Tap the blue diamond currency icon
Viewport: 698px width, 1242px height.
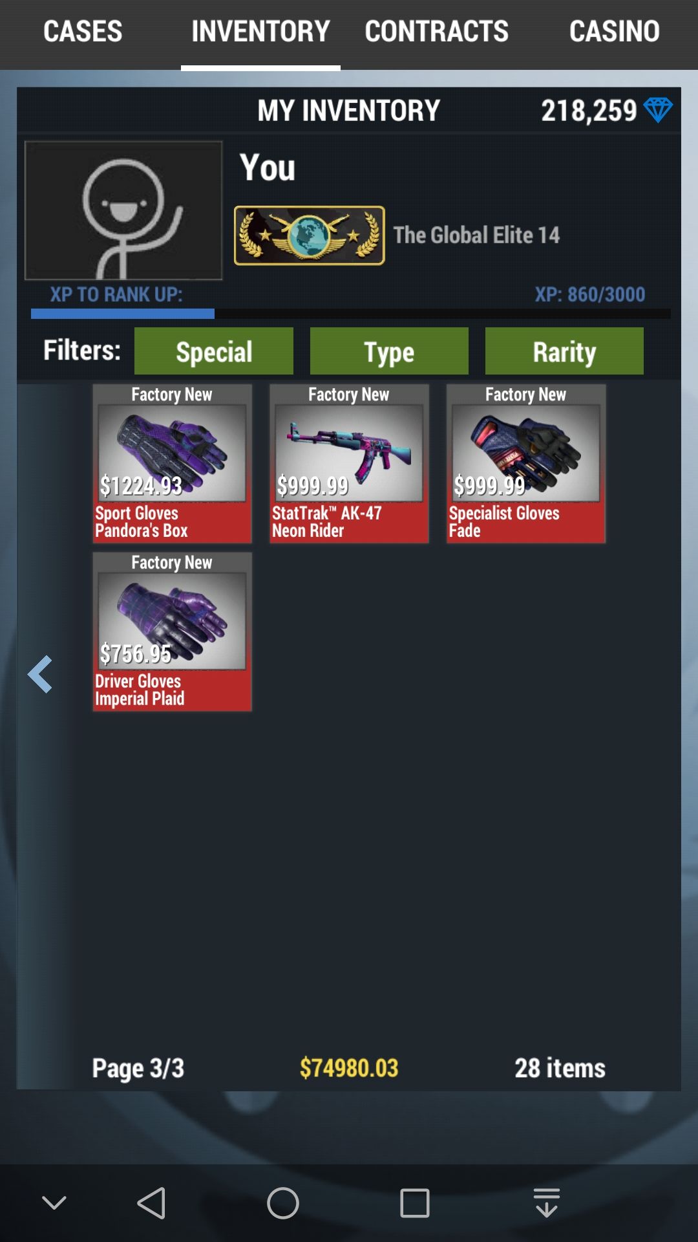[x=658, y=110]
